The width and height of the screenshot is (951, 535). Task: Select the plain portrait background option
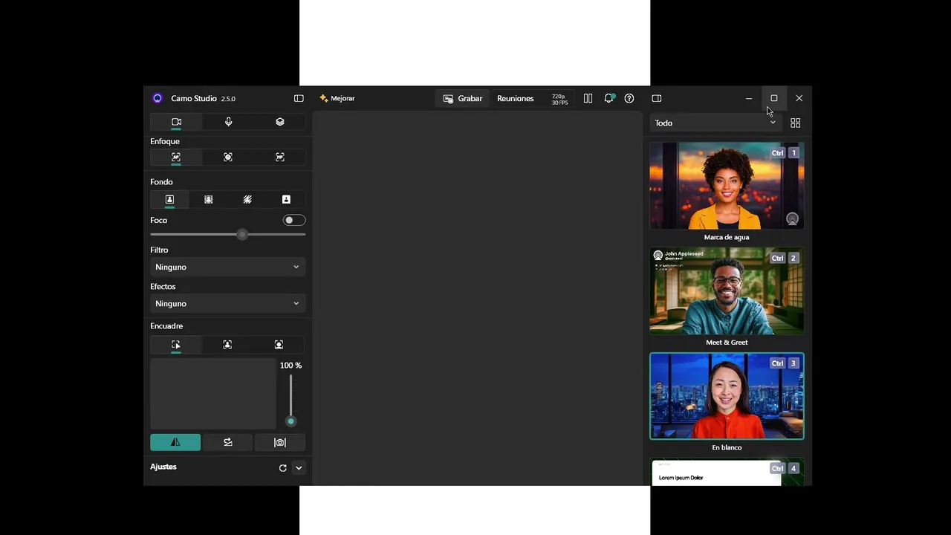pyautogui.click(x=169, y=200)
